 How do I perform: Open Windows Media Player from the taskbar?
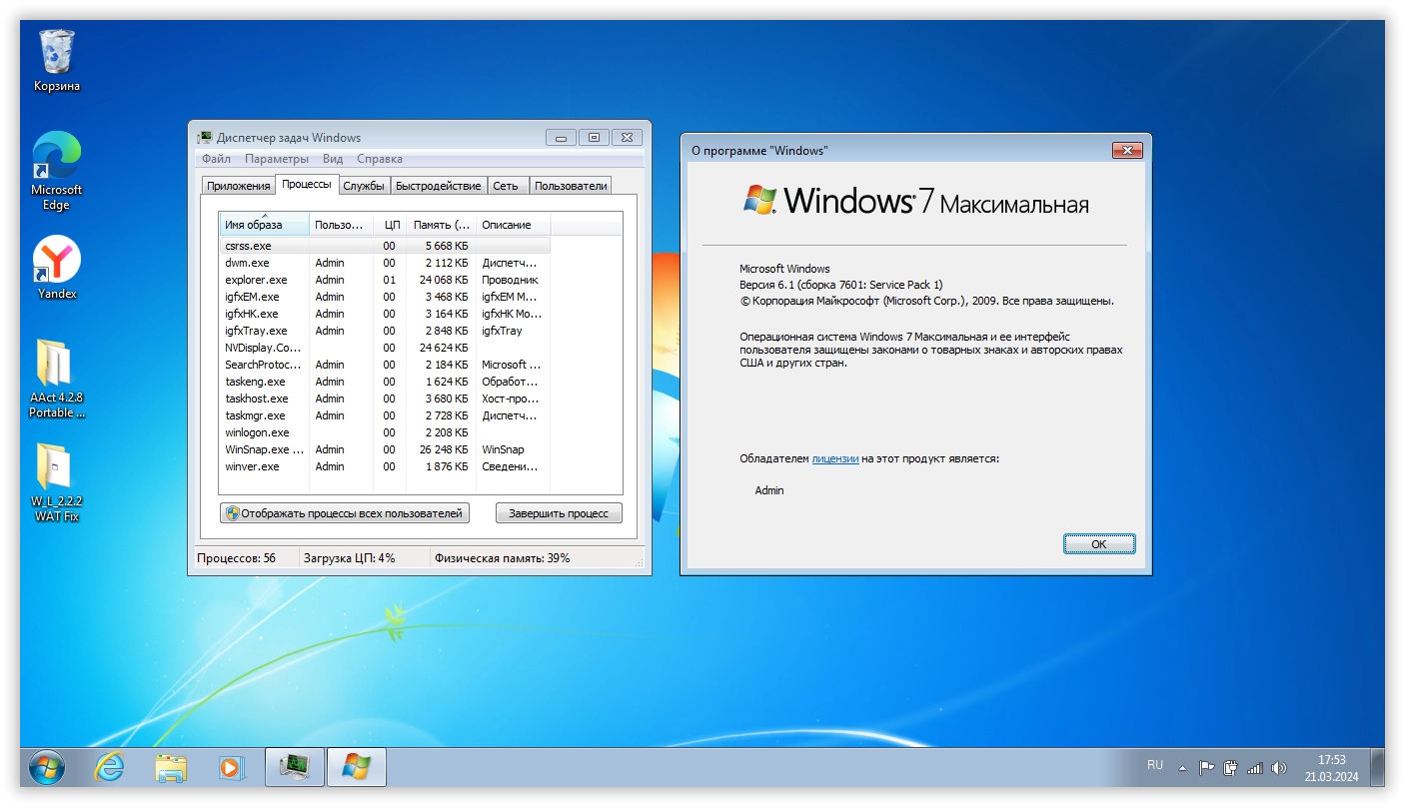[x=231, y=767]
